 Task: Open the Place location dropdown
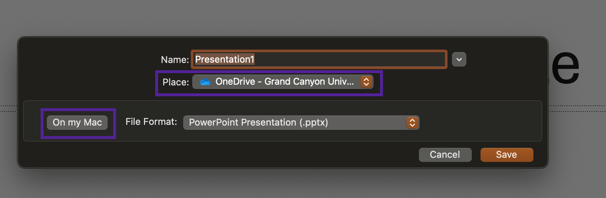click(283, 82)
